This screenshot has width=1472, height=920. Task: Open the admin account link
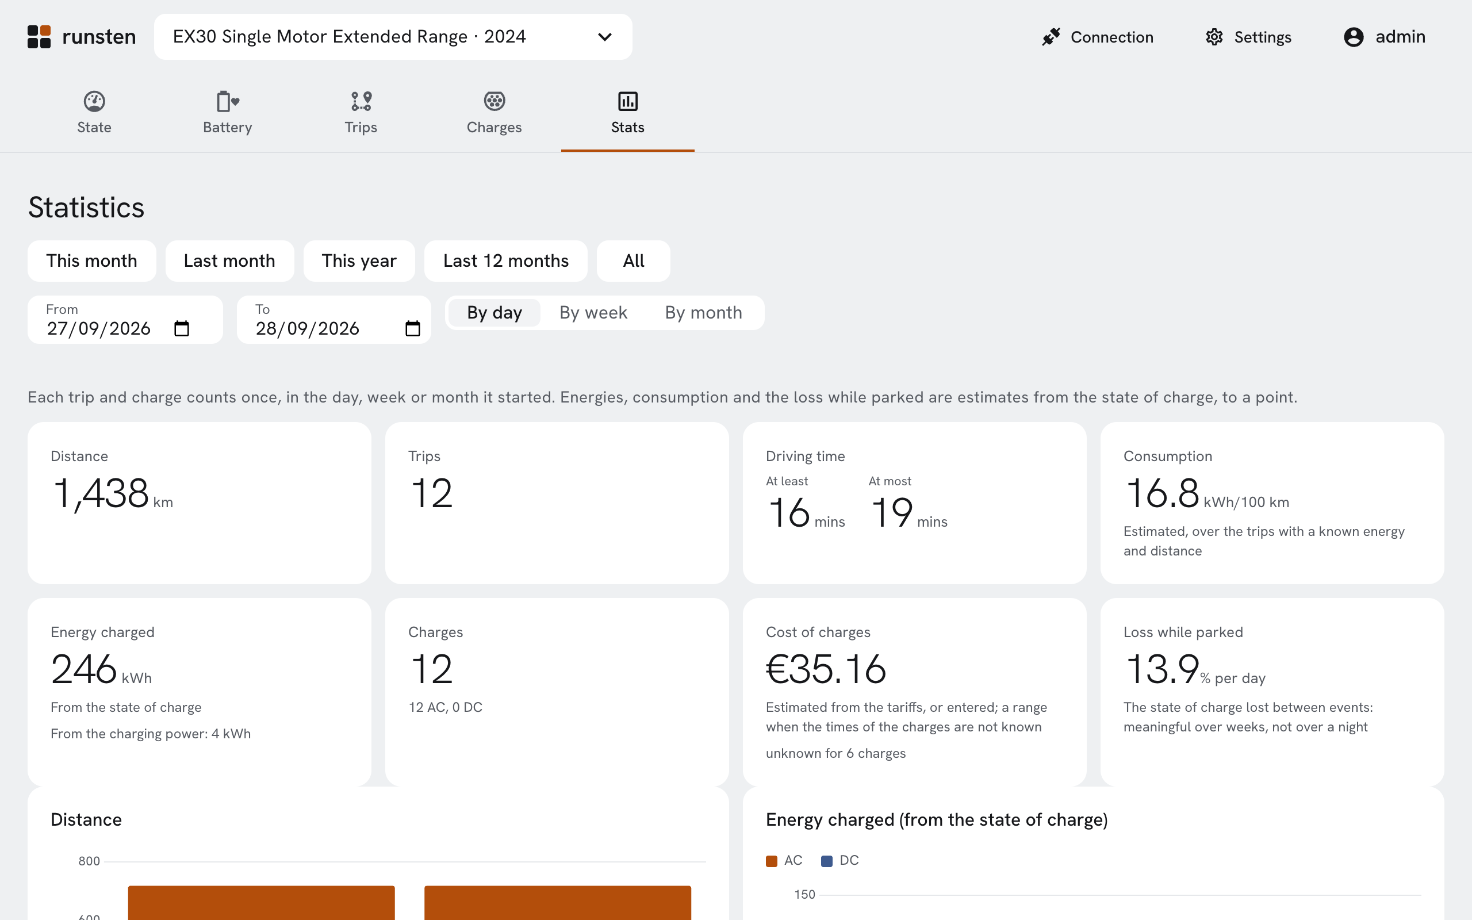pyautogui.click(x=1385, y=37)
